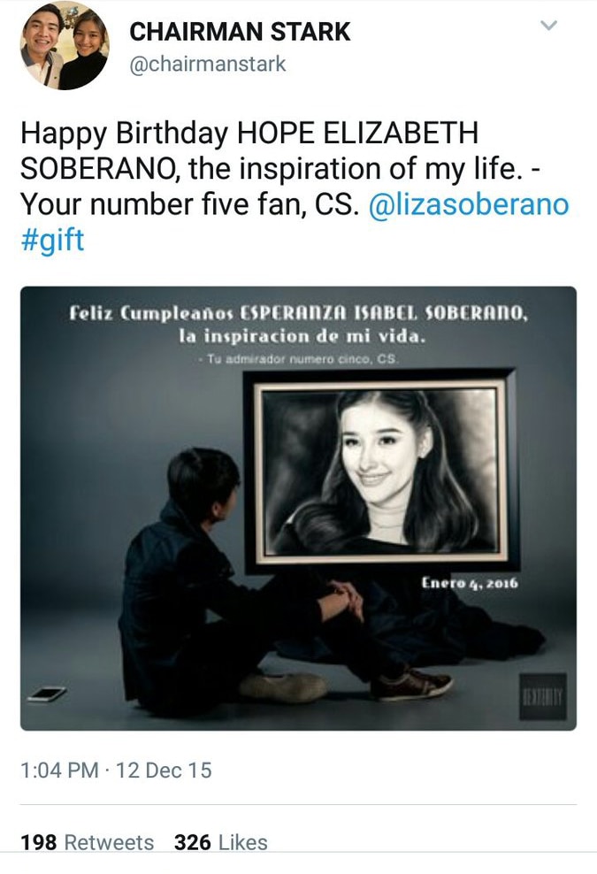Click the Enero 4, 2016 caption
Viewport: 597px width, 874px height.
(470, 583)
